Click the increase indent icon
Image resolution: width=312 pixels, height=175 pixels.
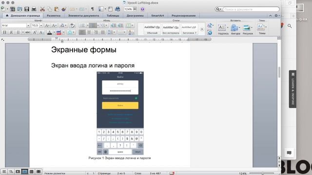pyautogui.click(x=120, y=25)
